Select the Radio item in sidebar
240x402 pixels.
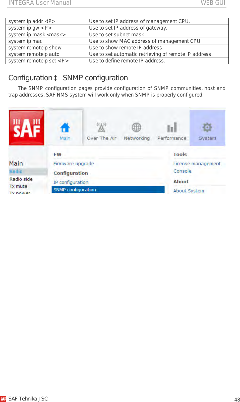tap(16, 172)
